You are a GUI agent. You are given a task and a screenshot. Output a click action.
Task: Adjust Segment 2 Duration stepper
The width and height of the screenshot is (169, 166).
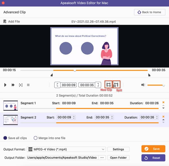pyautogui.click(x=157, y=117)
